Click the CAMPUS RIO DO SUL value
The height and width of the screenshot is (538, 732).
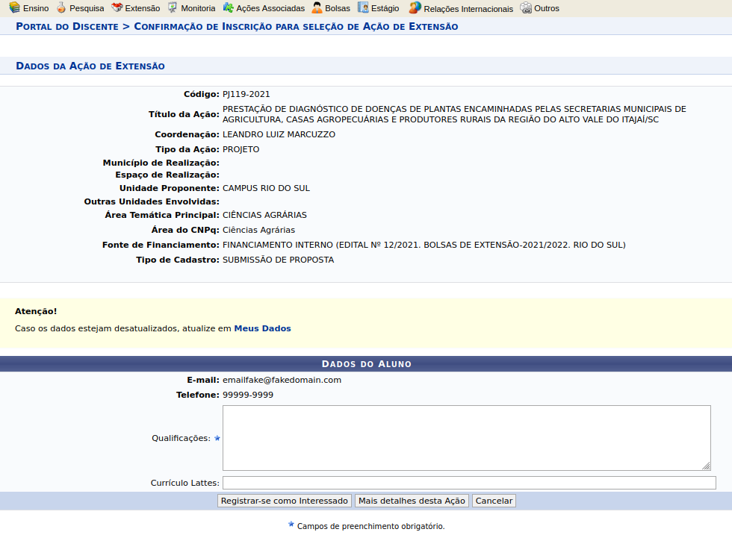[x=266, y=188]
